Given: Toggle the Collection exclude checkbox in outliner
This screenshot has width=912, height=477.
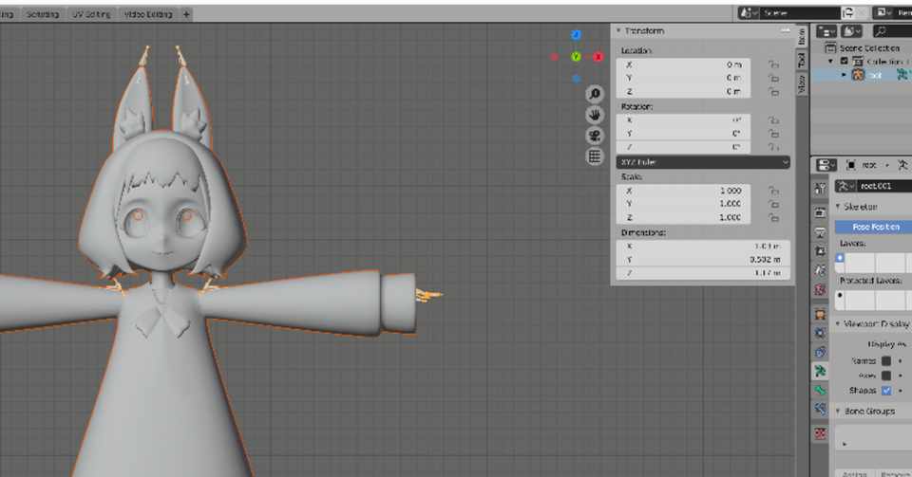Looking at the screenshot, I should (x=844, y=61).
